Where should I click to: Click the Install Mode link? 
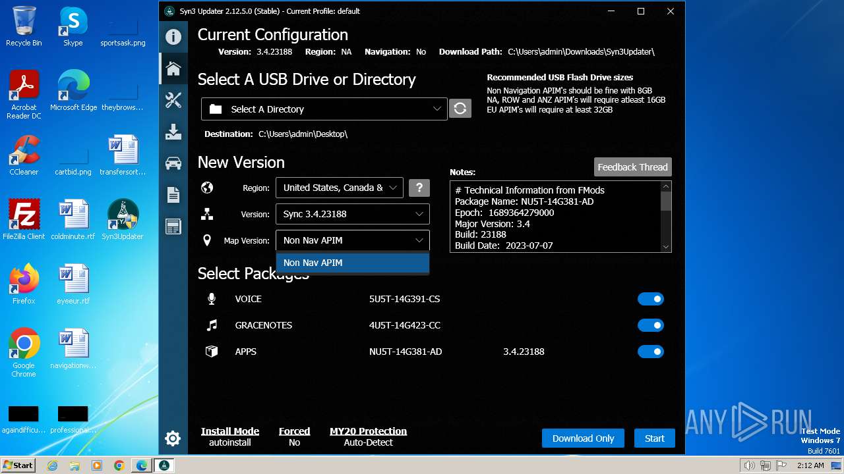[x=230, y=431]
